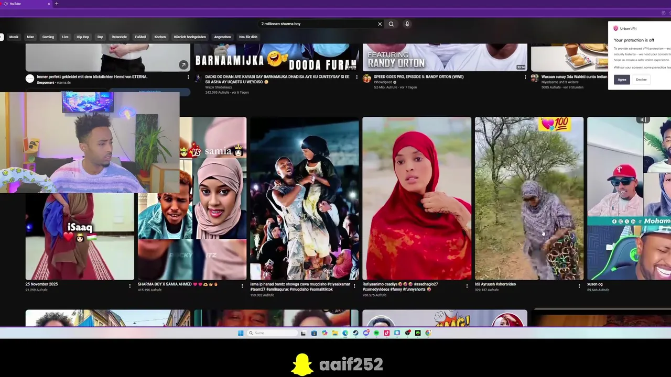Click the 'xusen og' short title

594,284
